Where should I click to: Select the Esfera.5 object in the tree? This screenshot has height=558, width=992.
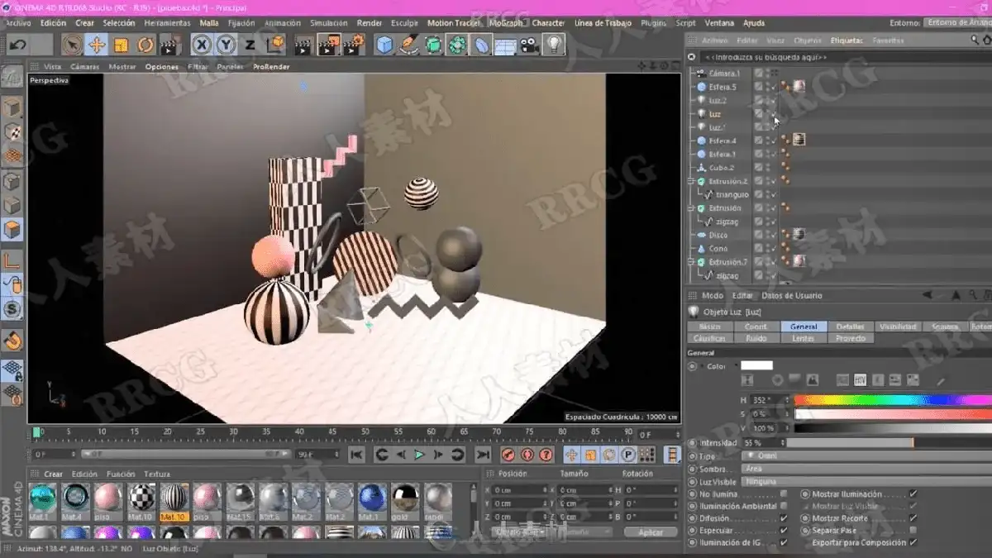[722, 87]
